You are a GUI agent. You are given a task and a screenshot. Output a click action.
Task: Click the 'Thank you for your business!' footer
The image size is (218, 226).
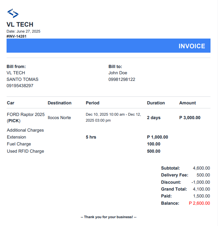109,217
